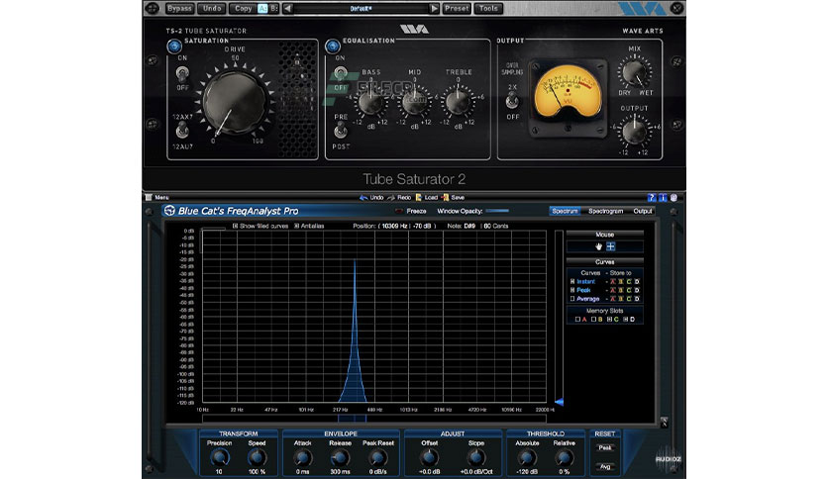Click the Mix dry/wet knob
Screen dimensions: 828x479
[x=634, y=72]
